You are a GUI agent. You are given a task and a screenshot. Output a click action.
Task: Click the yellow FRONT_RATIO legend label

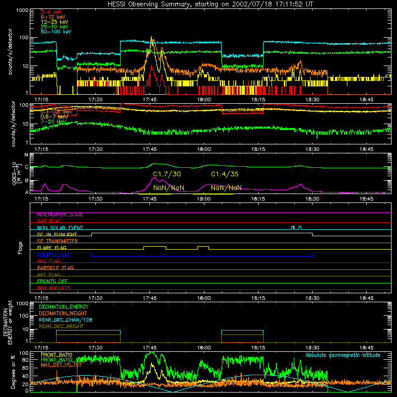tap(57, 355)
